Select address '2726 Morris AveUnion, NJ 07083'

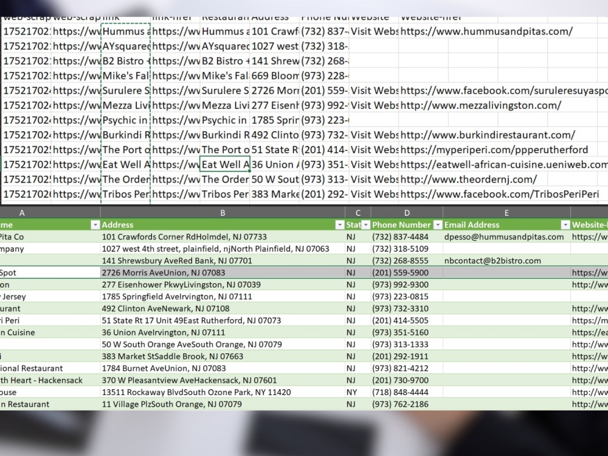tap(223, 272)
